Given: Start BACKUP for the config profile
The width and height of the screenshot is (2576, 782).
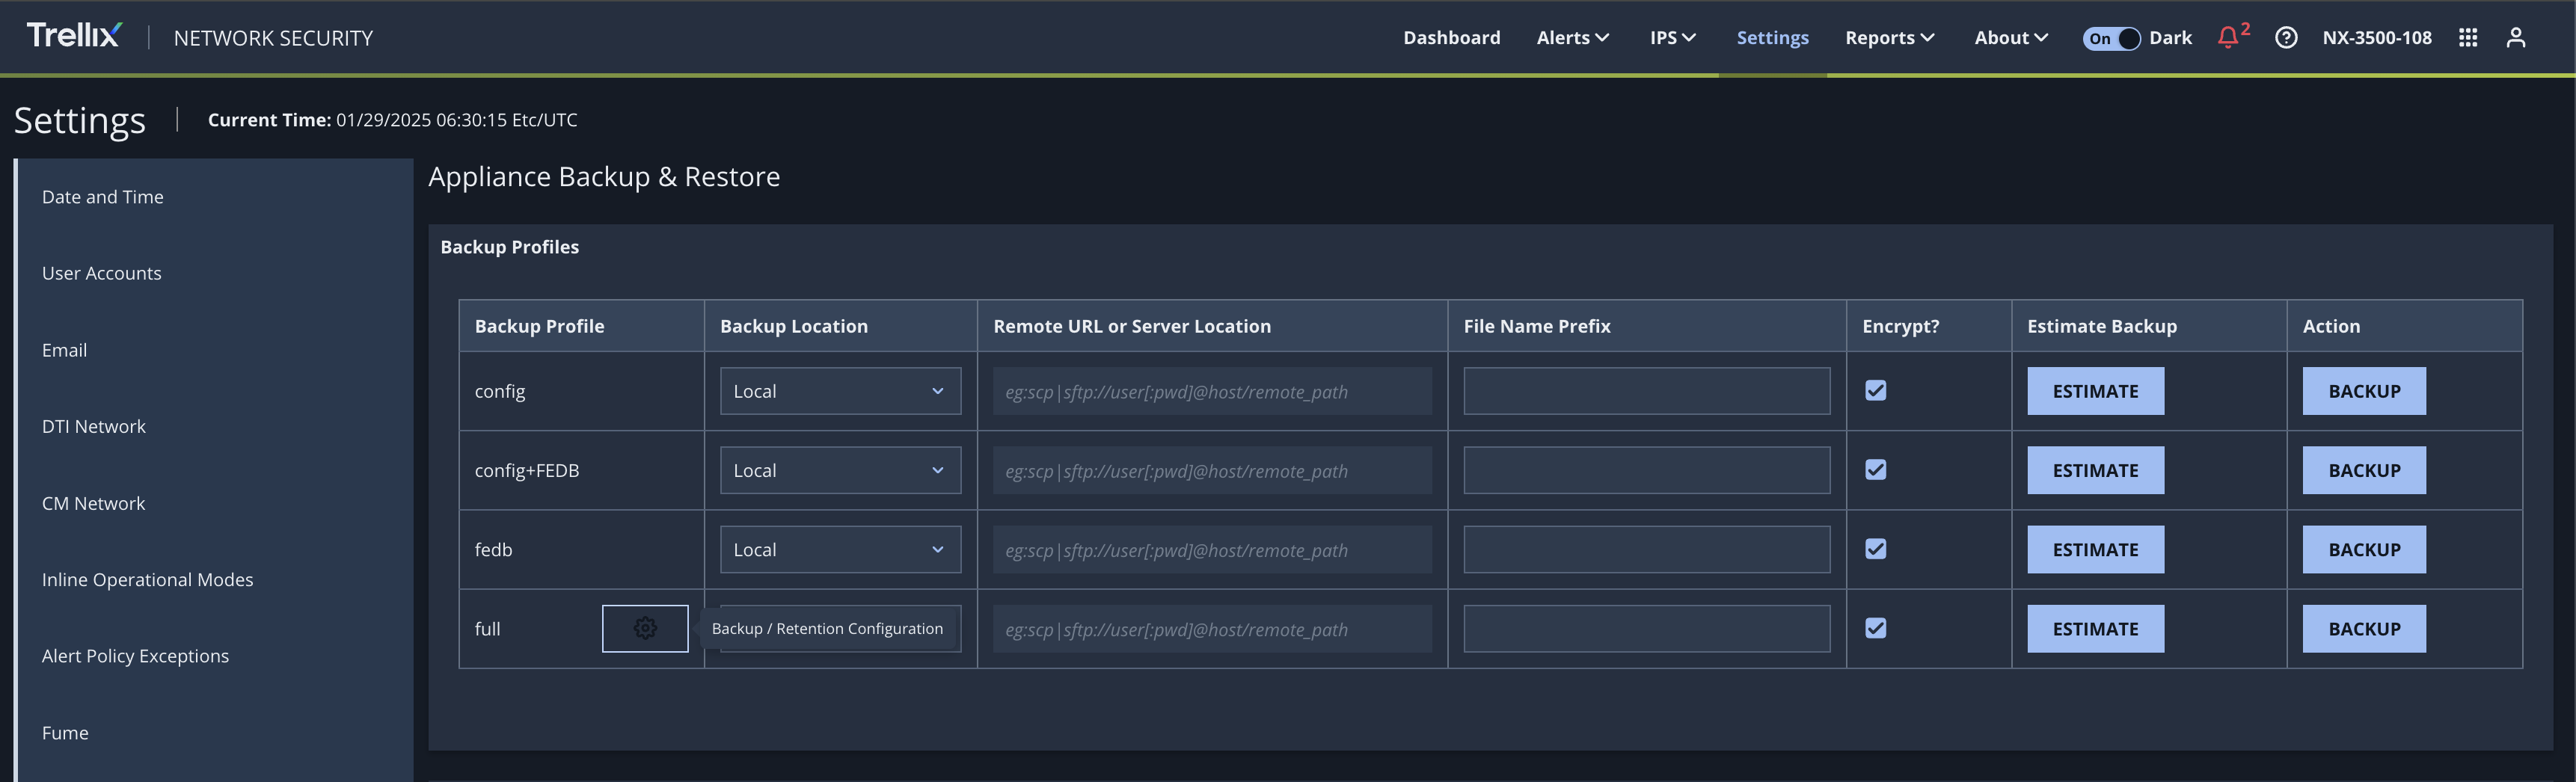Looking at the screenshot, I should coord(2364,391).
